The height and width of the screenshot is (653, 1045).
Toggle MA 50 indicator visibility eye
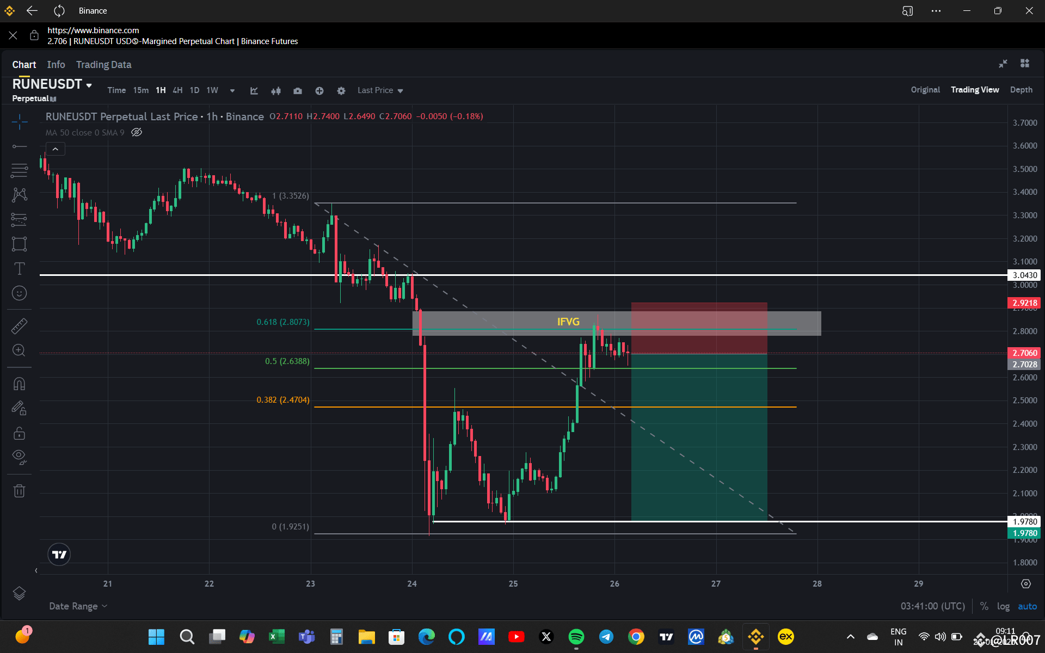137,132
